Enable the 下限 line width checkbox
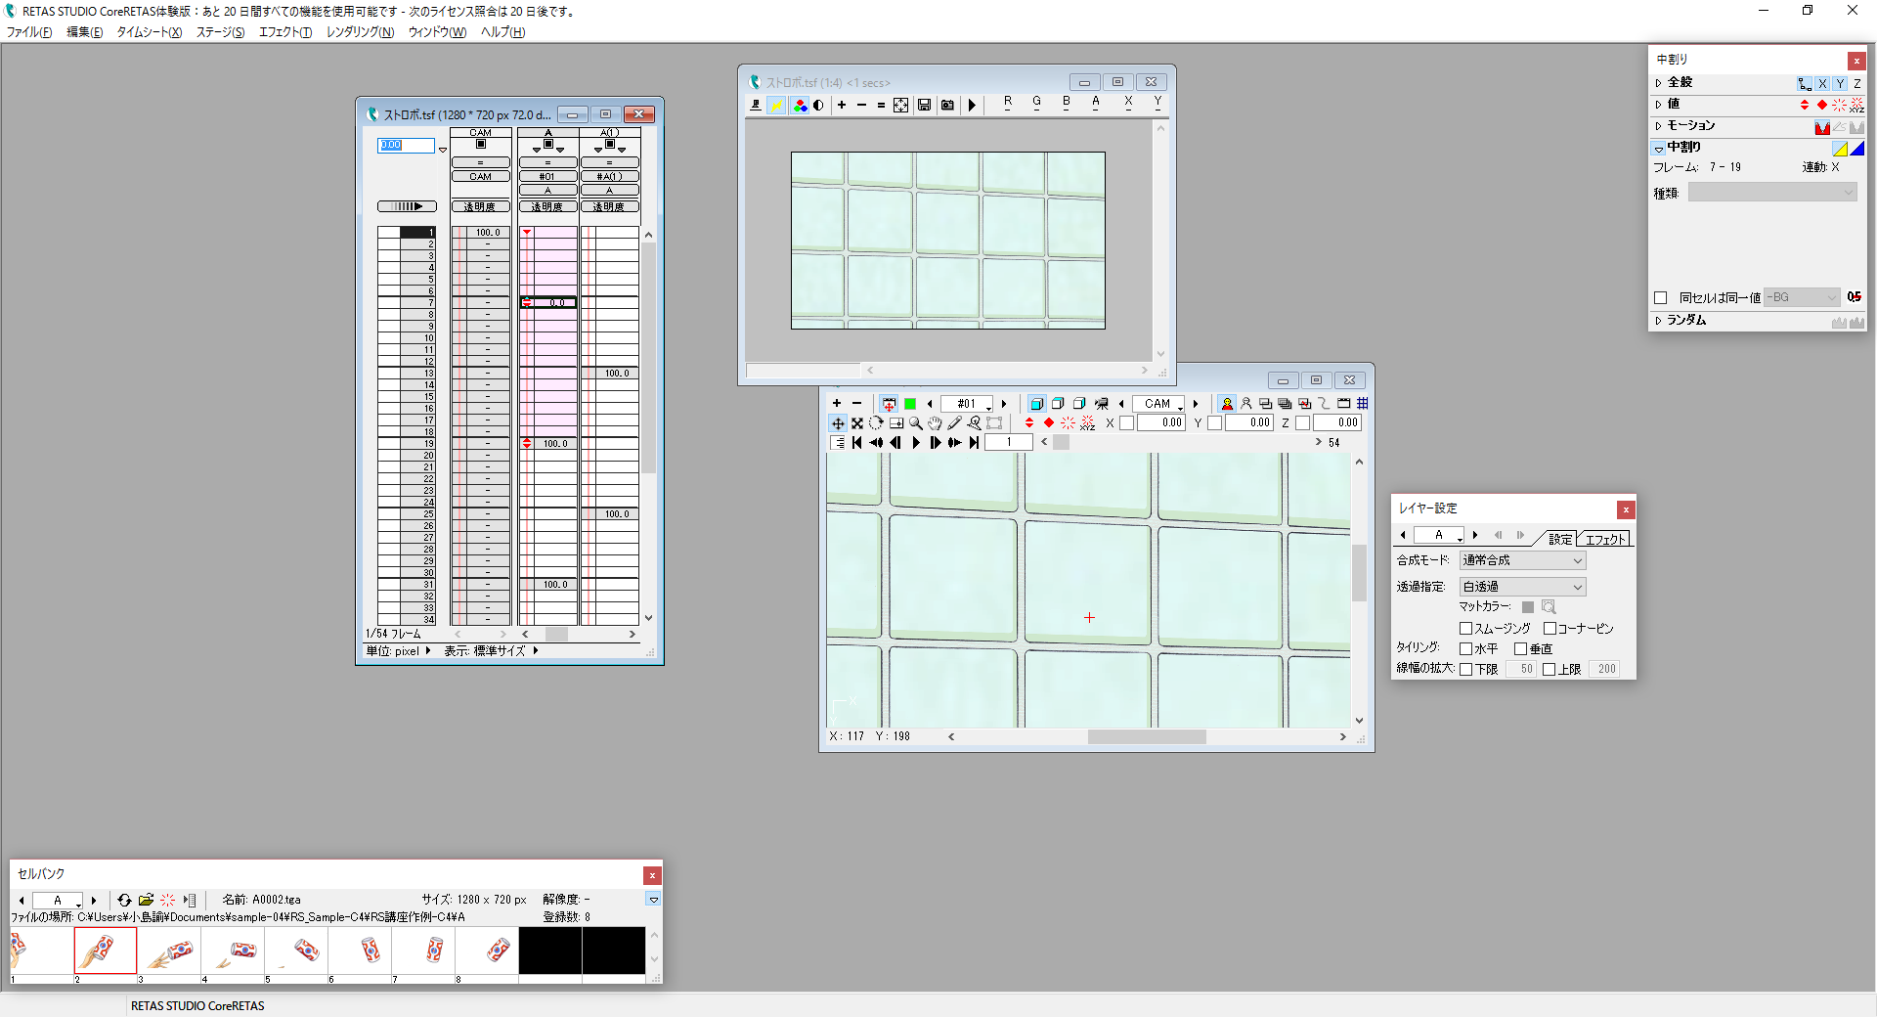The height and width of the screenshot is (1017, 1877). [1465, 670]
